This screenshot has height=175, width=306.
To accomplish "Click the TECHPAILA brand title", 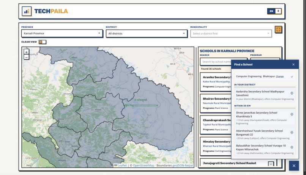I will (51, 11).
